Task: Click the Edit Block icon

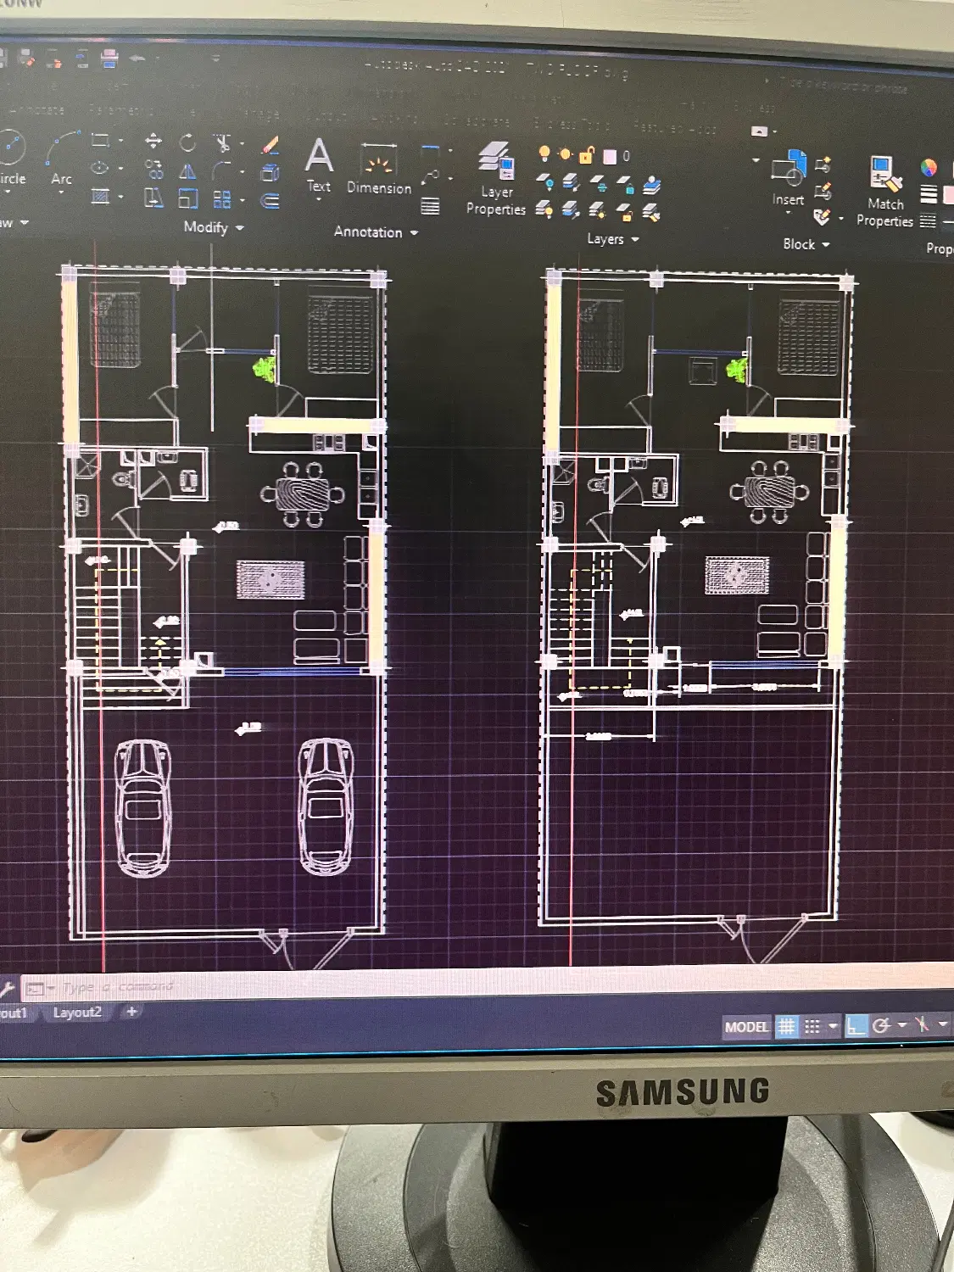Action: pyautogui.click(x=823, y=191)
